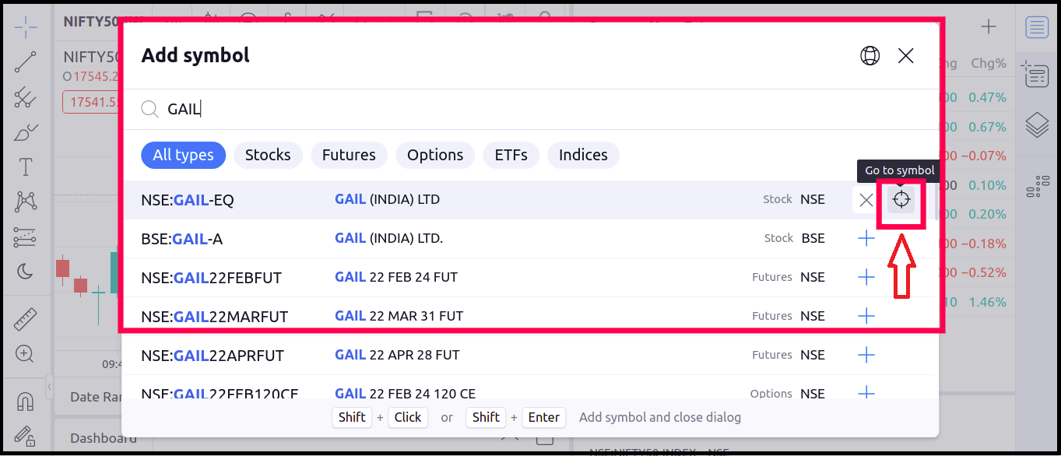The image size is (1061, 456).
Task: Select the crosshair cursor tool
Action: point(26,27)
